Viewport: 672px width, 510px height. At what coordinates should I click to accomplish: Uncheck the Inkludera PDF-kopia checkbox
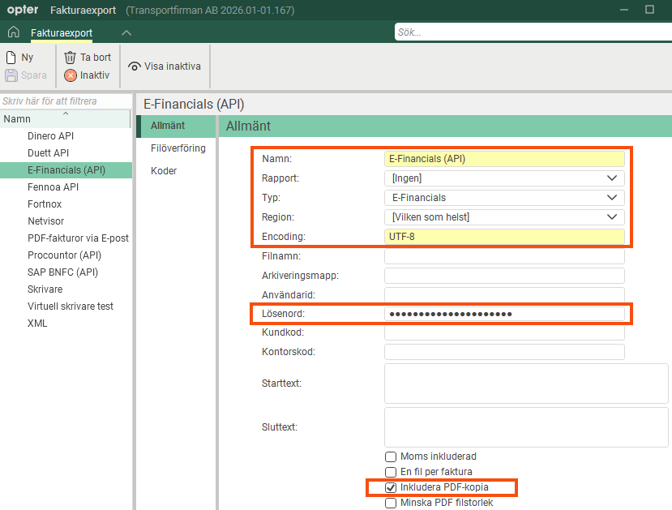(x=391, y=488)
